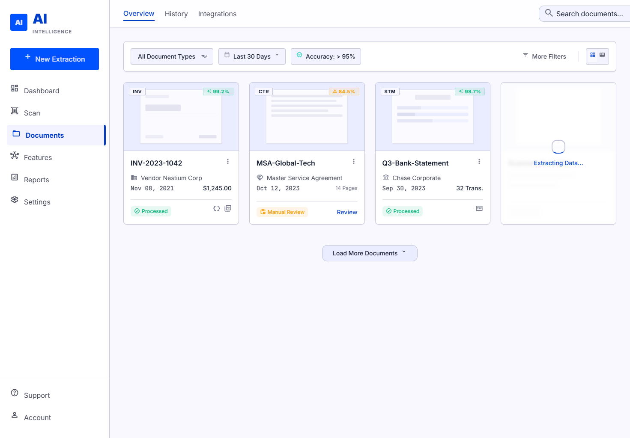
Task: Open Dashboard in the sidebar
Action: click(56, 91)
